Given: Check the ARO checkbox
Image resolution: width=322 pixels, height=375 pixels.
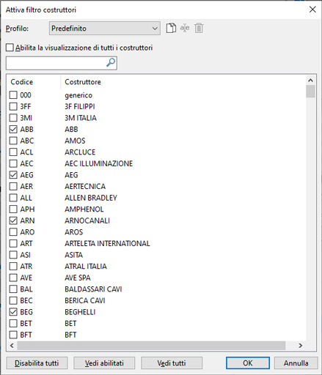Looking at the screenshot, I should point(13,232).
